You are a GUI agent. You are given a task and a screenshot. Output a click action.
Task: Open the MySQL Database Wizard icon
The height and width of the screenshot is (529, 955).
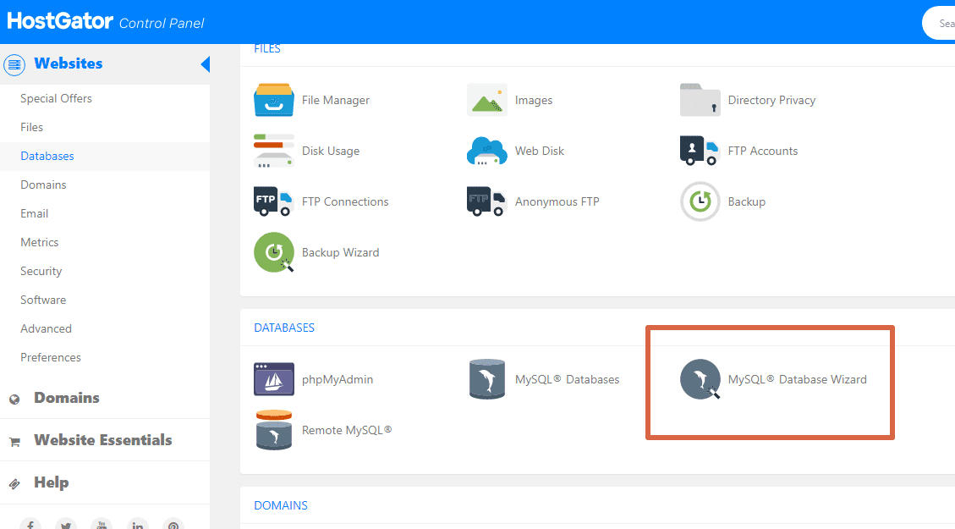click(x=700, y=379)
